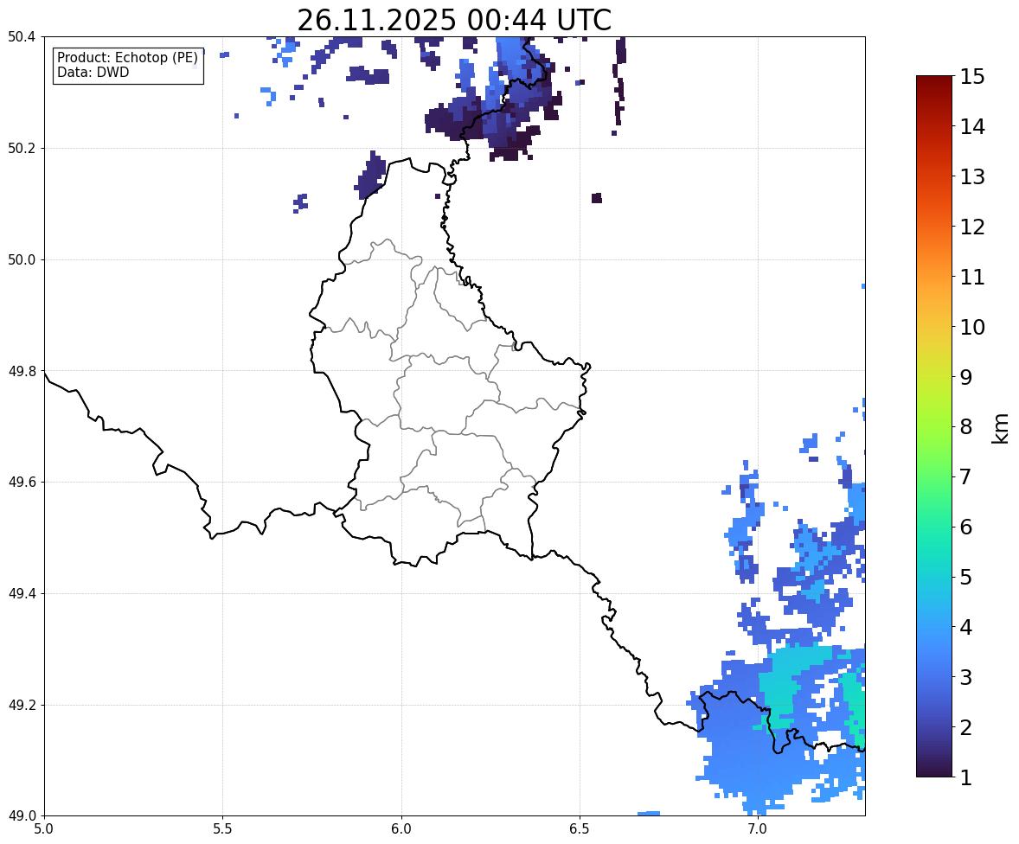1019x844 pixels.
Task: Click the colorbar tick label '11'
Action: click(972, 277)
